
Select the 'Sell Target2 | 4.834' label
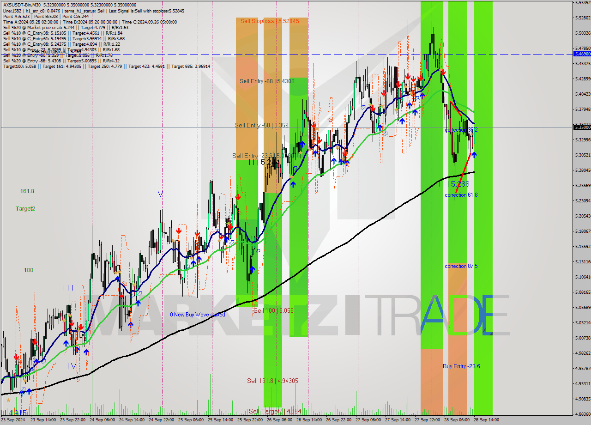pos(275,411)
